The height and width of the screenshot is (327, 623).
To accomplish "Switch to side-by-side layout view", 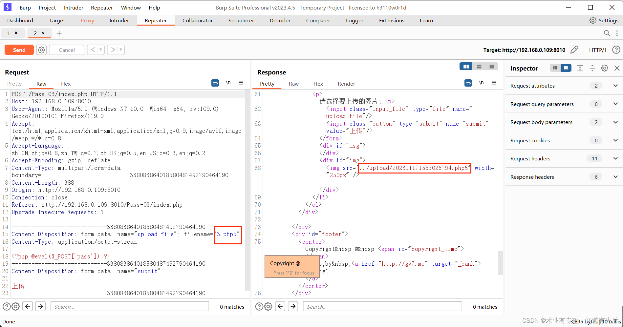I will 466,67.
